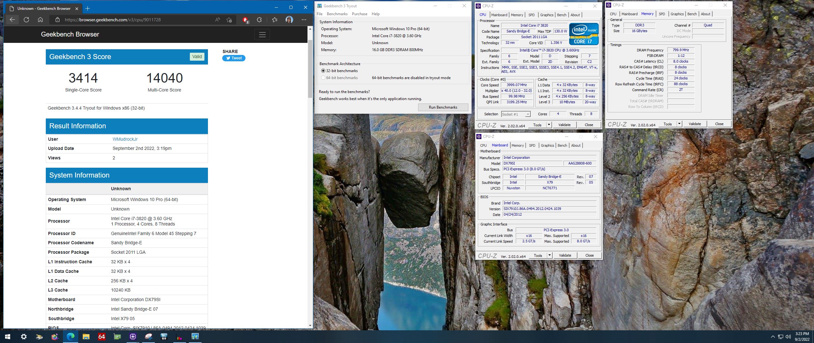The image size is (814, 343).
Task: Expand the Geekbench Browser hamburger menu
Action: pyautogui.click(x=262, y=35)
